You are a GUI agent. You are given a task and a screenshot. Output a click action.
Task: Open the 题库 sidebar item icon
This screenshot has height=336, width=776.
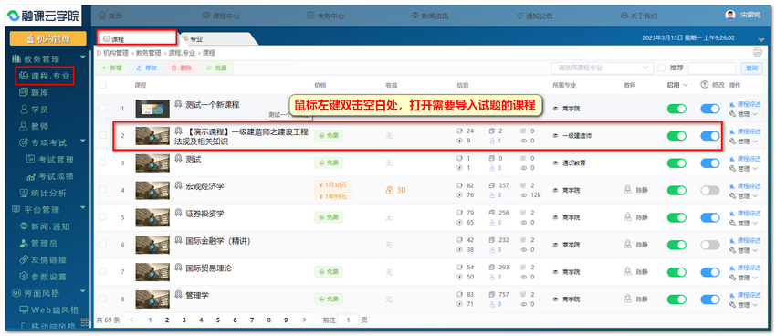point(23,92)
